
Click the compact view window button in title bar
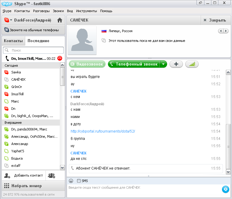200,3
